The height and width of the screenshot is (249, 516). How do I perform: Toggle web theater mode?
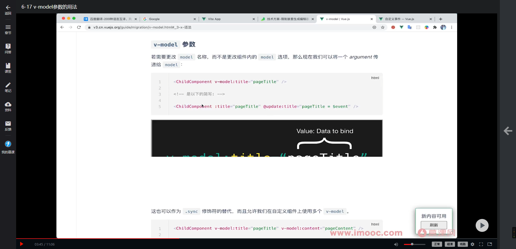[490, 244]
